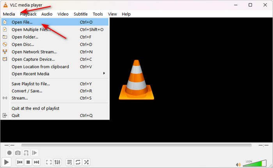Select Open File... menu entry
The image size is (273, 168).
pos(55,22)
